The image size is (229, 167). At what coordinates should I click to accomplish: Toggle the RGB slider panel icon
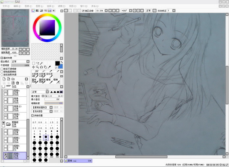37,11
